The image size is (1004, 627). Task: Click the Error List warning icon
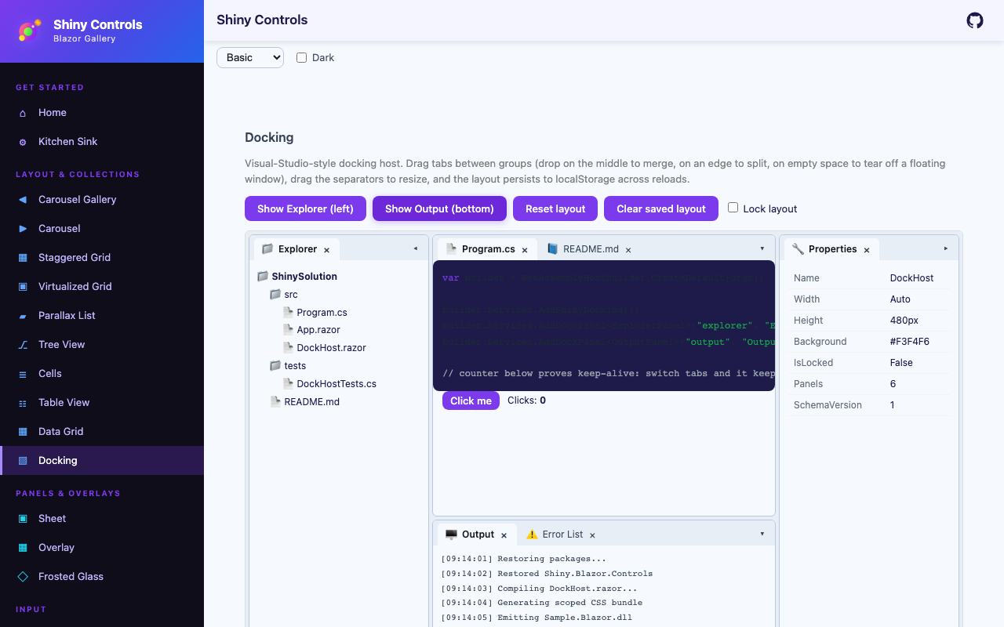[x=532, y=535]
